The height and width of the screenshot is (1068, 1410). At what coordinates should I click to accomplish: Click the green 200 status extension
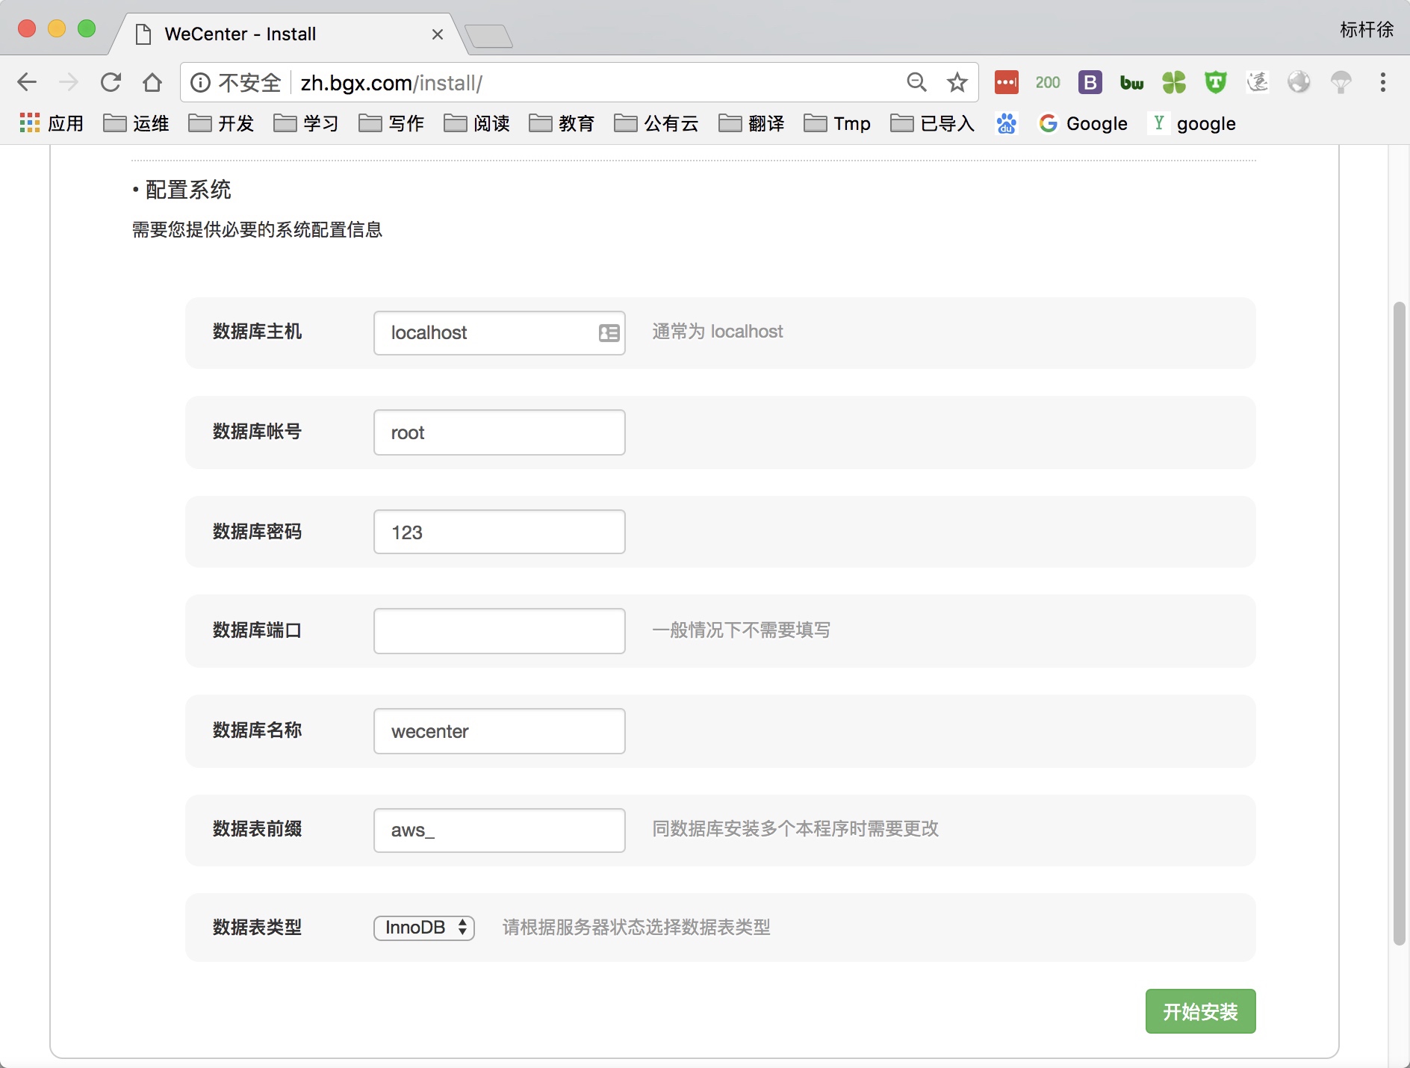pyautogui.click(x=1048, y=82)
